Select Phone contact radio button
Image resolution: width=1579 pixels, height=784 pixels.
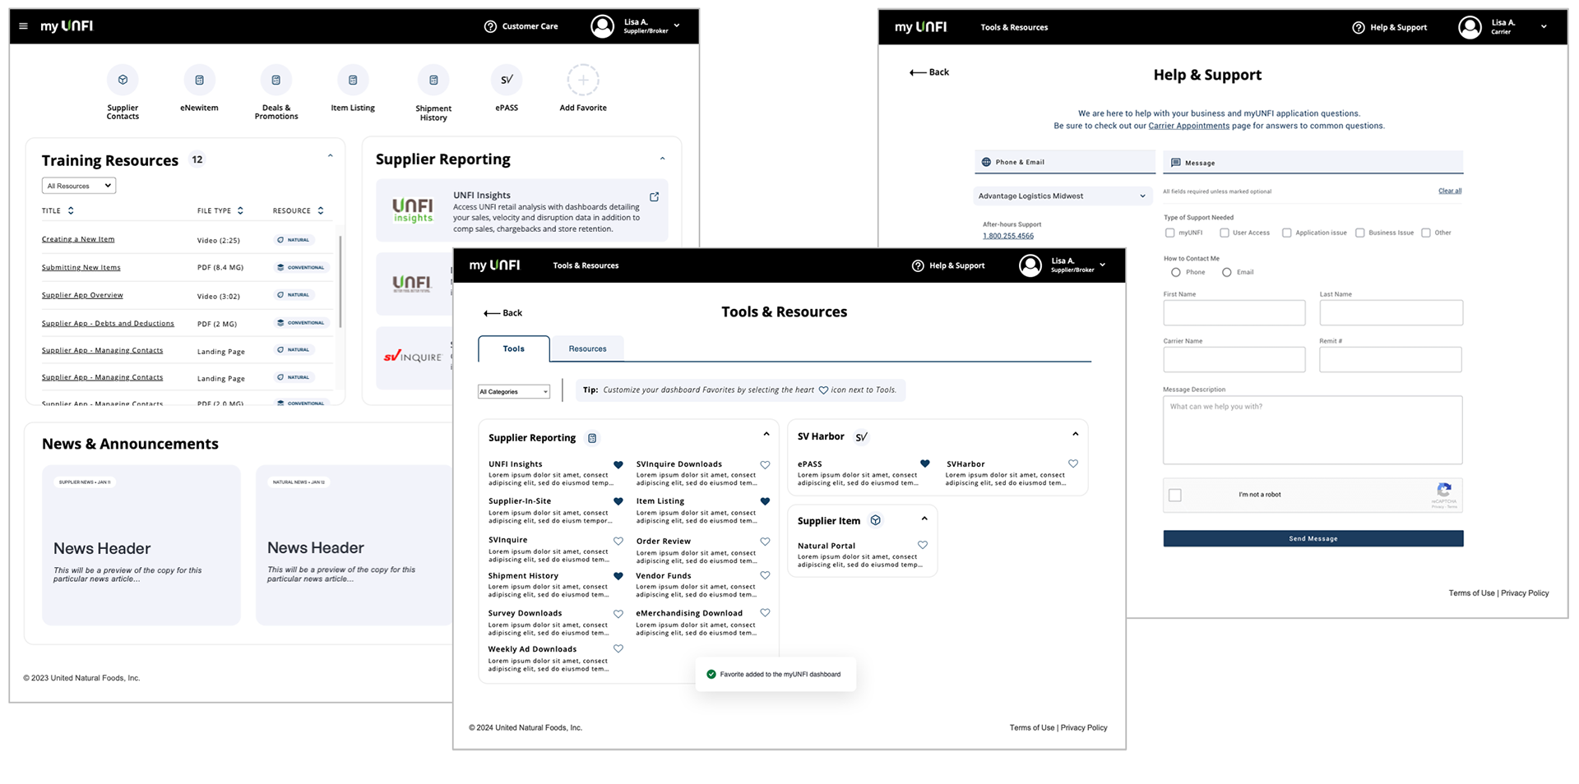[1176, 272]
